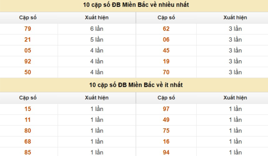Screen dimensions: 268x156
Task: Select pair number 68
Action: [x=28, y=141]
